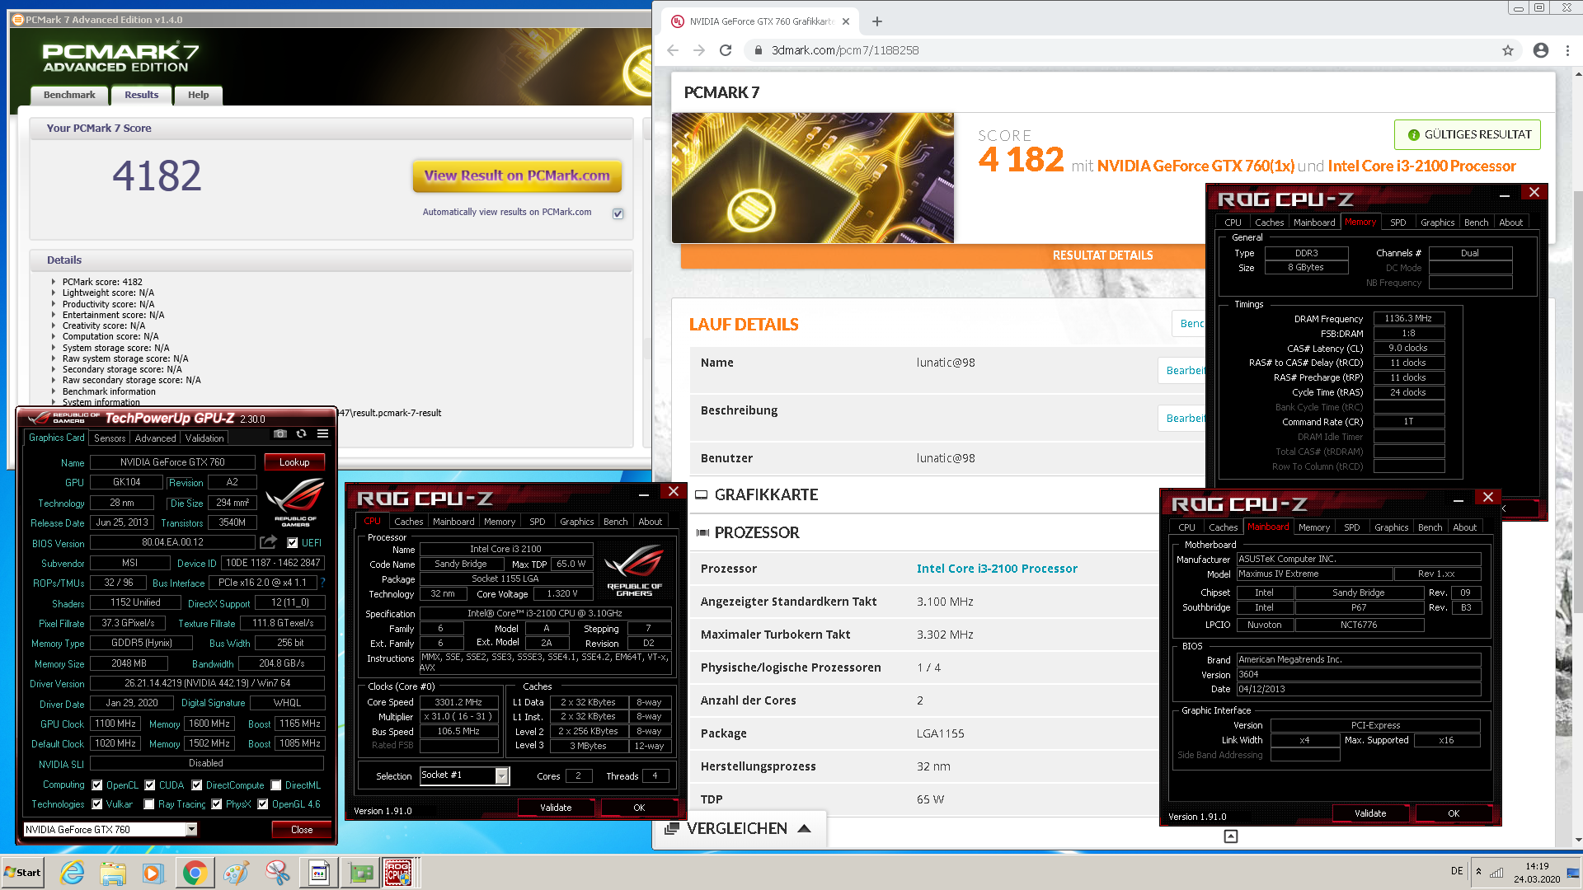1583x890 pixels.
Task: Close the NVIDIA GeForce GTX 760 browser tab
Action: pyautogui.click(x=846, y=21)
